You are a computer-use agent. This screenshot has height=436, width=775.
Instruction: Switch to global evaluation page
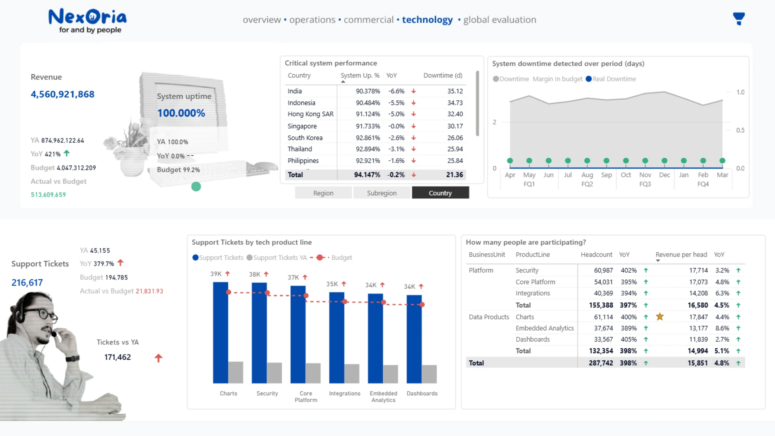[x=499, y=20]
